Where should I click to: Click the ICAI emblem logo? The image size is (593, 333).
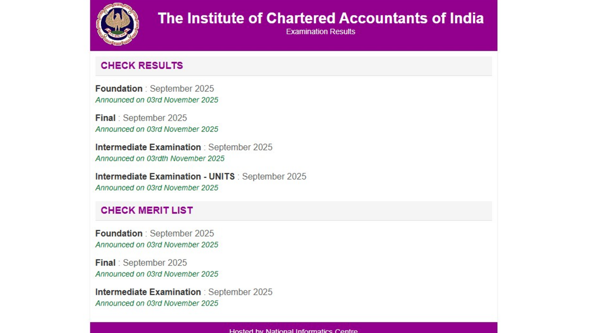tap(117, 24)
